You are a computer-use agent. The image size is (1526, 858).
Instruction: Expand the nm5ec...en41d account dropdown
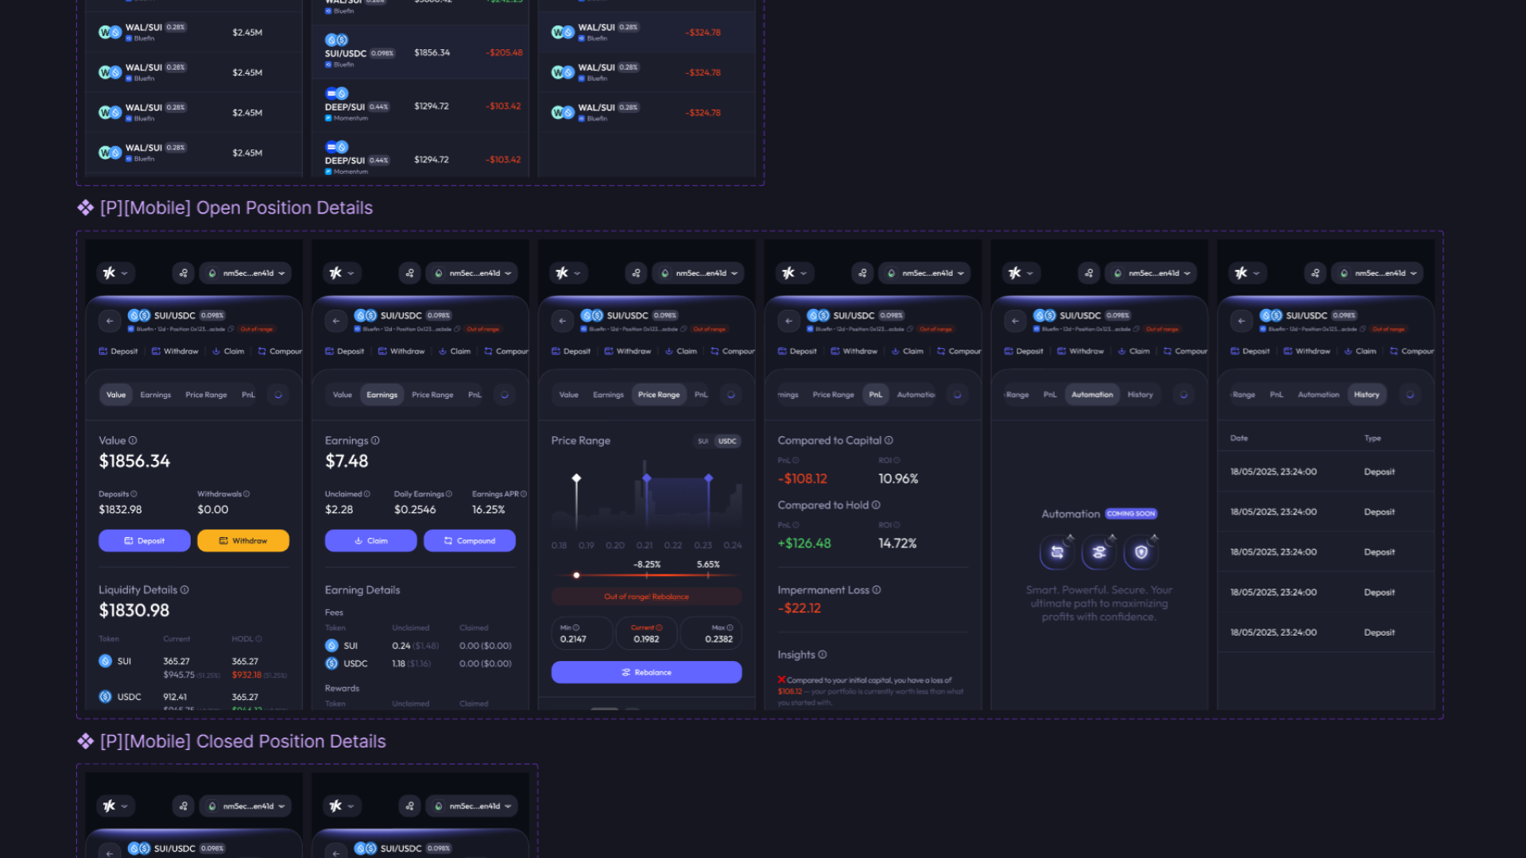click(247, 272)
